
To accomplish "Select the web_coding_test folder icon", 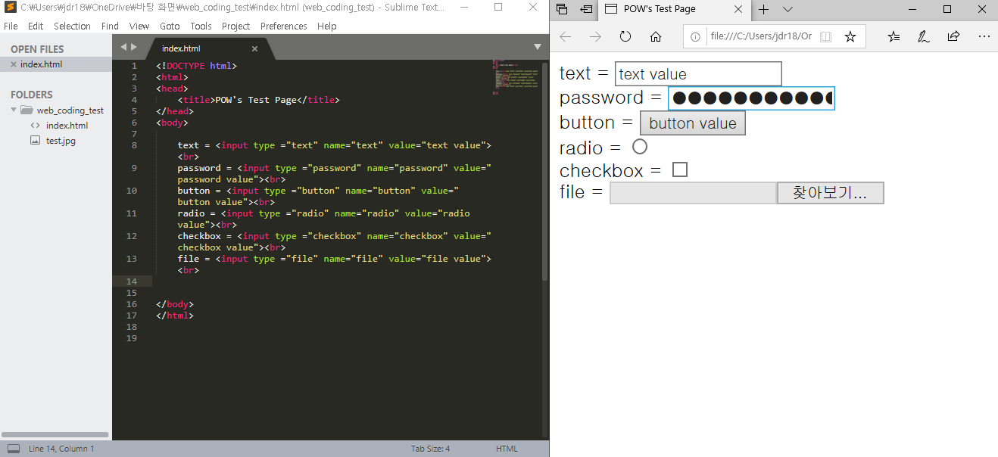I will (27, 110).
